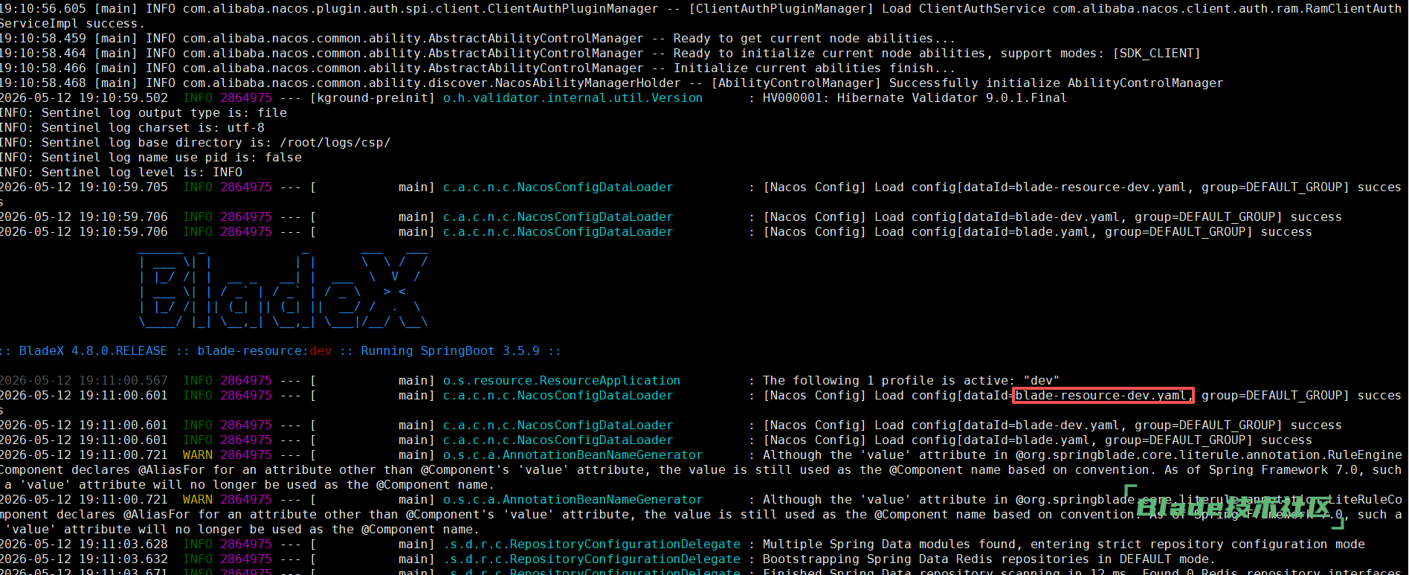Click the @org.springblade.core.literule.annotation.RuleEngine annotation name
The height and width of the screenshot is (575, 1409).
(1208, 455)
